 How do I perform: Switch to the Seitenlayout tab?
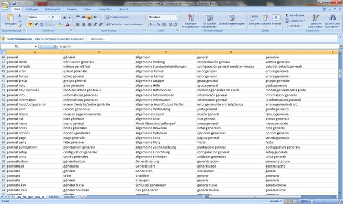(52, 9)
